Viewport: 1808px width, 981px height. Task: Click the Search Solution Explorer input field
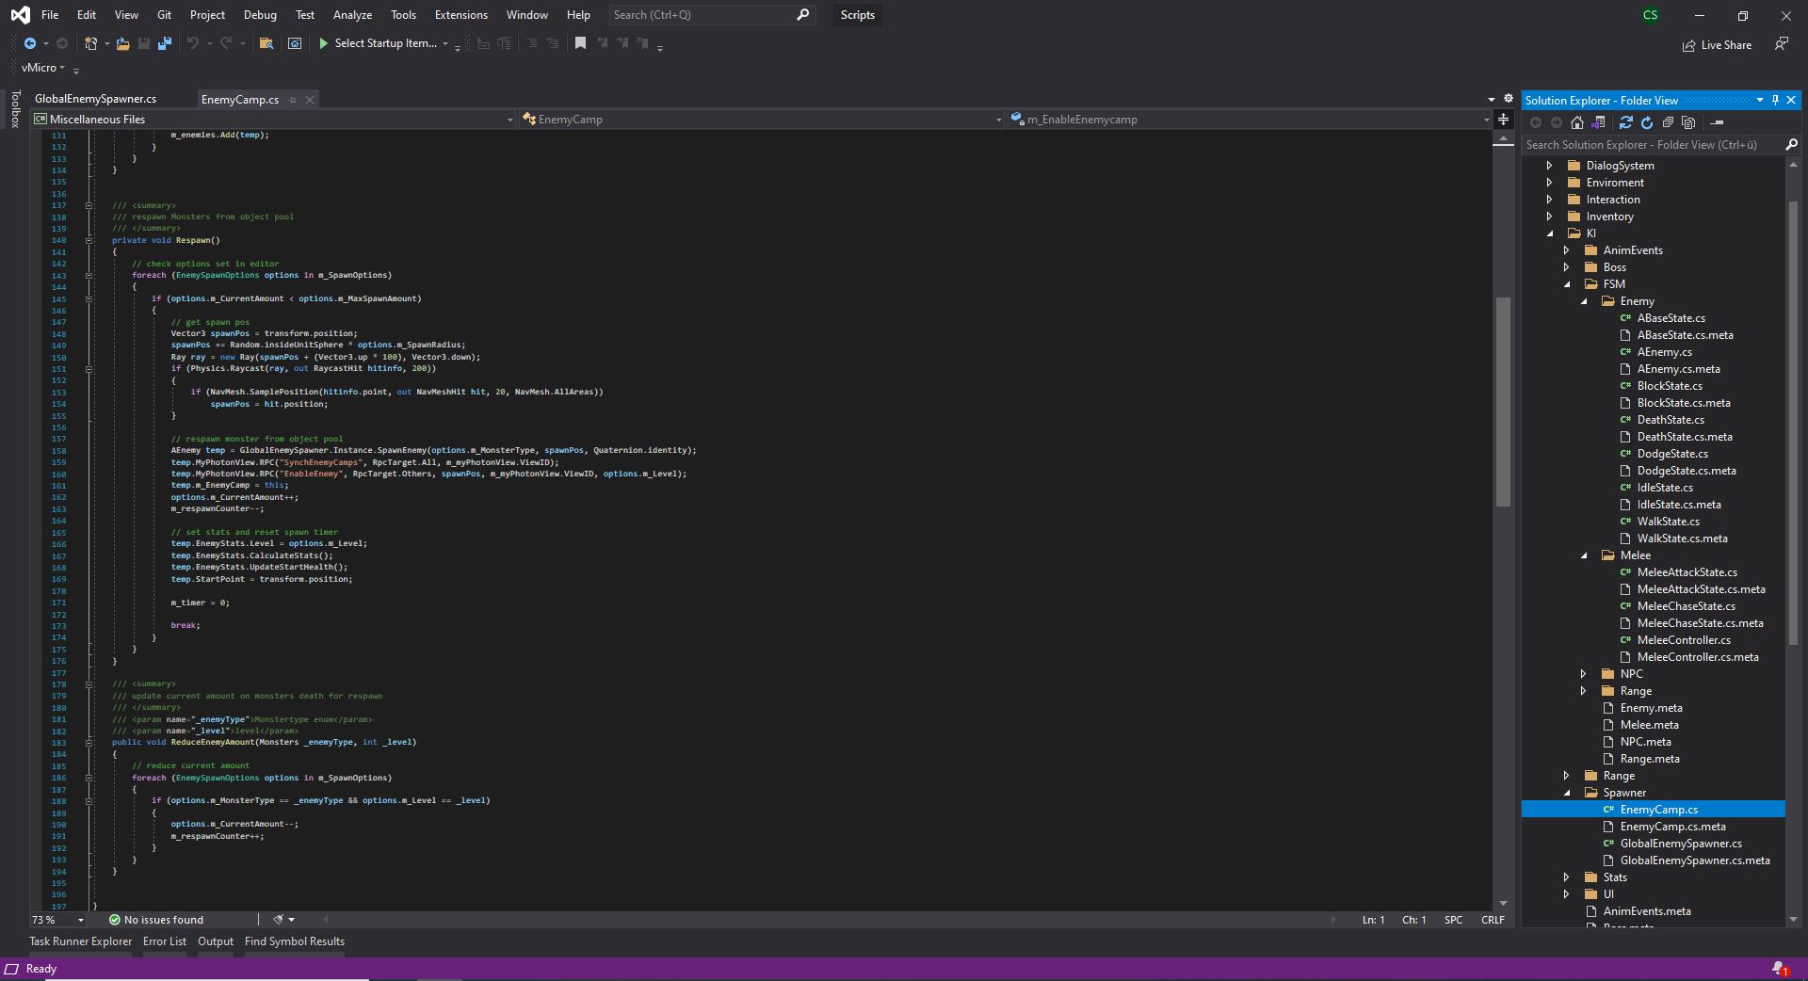[x=1653, y=145]
